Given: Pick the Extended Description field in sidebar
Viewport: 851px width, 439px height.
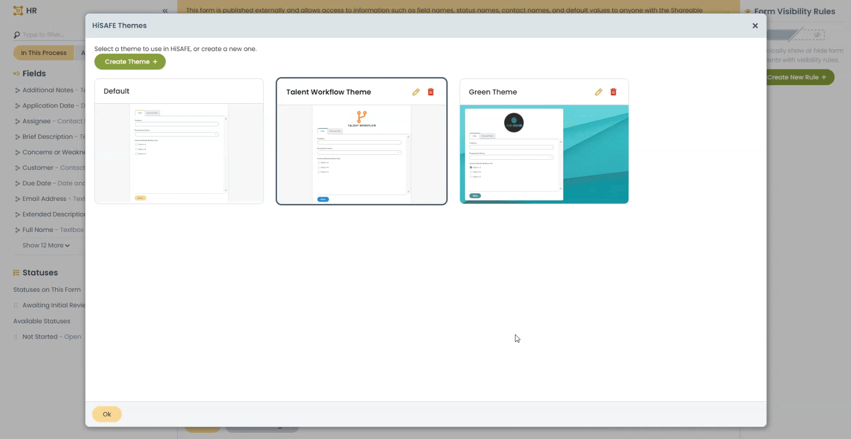Looking at the screenshot, I should pos(50,214).
